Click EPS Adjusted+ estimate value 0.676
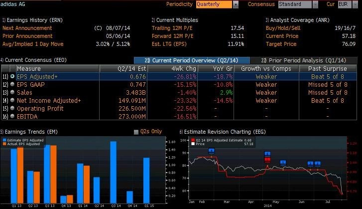 click(138, 76)
